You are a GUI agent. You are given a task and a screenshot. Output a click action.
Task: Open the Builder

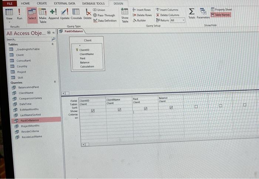140,20
